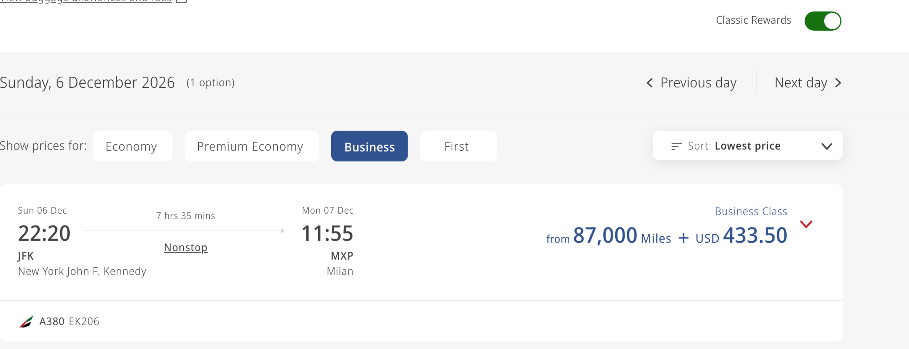Click the 22:20 JFK departure time
The image size is (909, 349).
click(44, 234)
